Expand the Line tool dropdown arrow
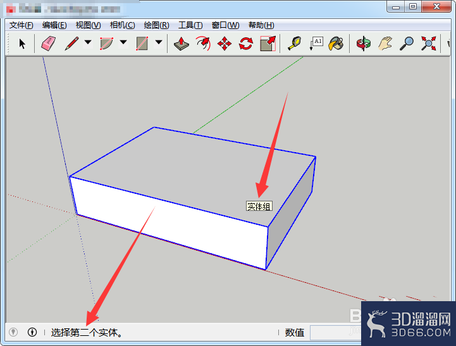This screenshot has width=456, height=346. pos(88,42)
